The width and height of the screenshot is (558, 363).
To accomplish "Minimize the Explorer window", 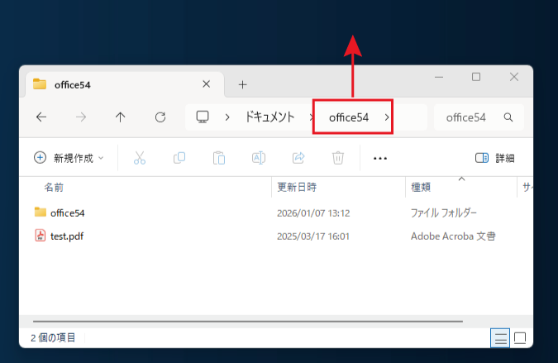I will [439, 77].
